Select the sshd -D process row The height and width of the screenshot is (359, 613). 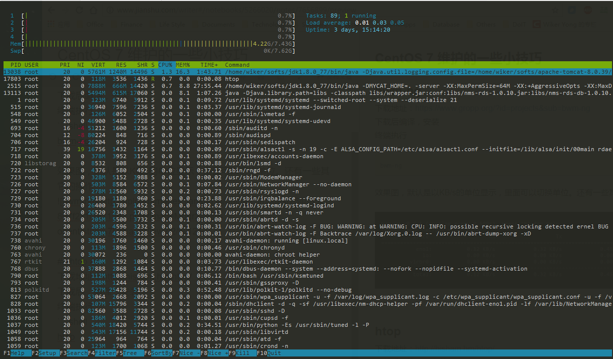pyautogui.click(x=306, y=311)
